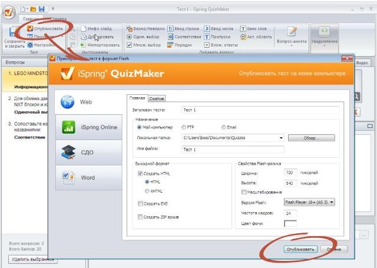Select the iSpring Online publishing option

coord(89,127)
